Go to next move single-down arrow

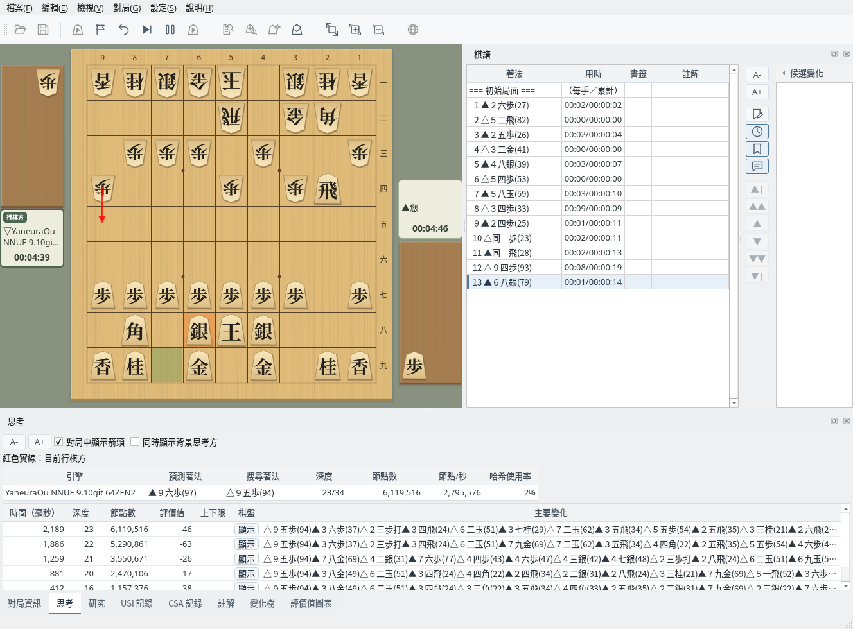point(757,241)
